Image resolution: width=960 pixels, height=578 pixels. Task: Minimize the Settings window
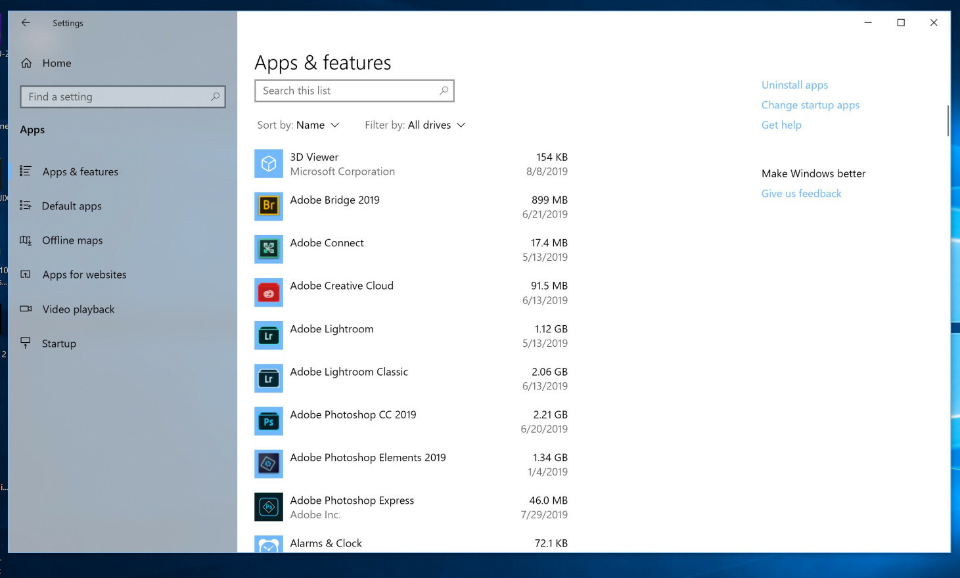pyautogui.click(x=868, y=22)
